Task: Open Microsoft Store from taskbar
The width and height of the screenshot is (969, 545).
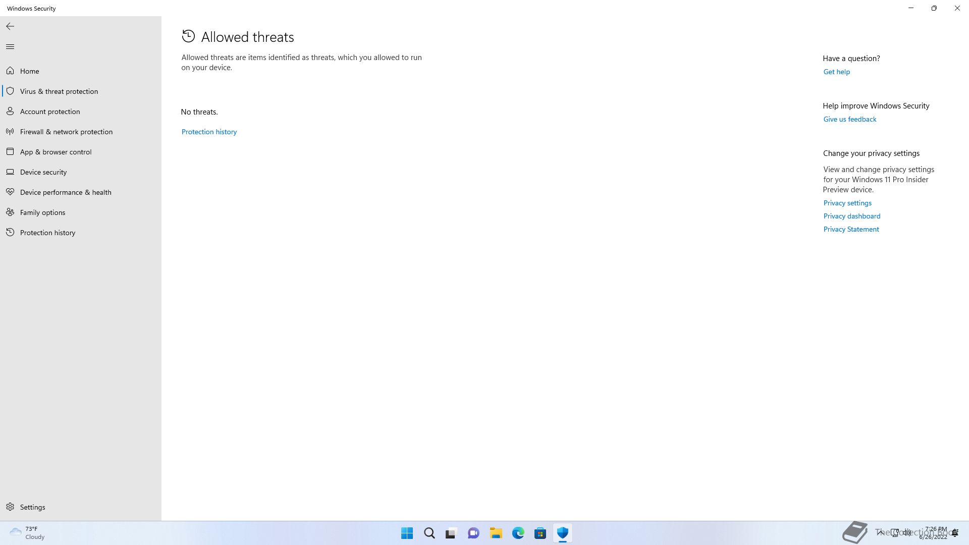Action: tap(540, 533)
